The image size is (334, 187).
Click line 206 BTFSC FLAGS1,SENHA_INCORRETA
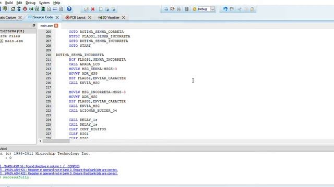(x=99, y=36)
